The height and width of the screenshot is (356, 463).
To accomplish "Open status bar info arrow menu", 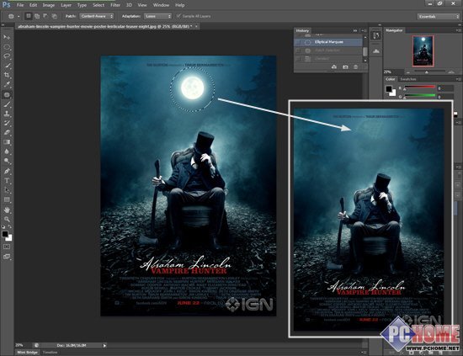I will tap(104, 345).
